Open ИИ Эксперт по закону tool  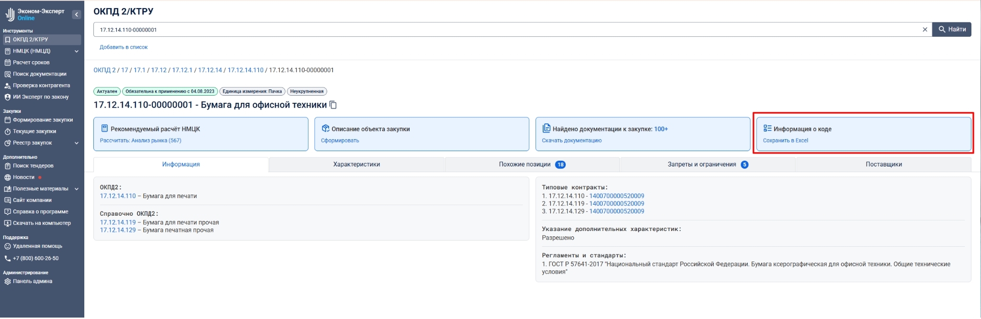click(40, 97)
